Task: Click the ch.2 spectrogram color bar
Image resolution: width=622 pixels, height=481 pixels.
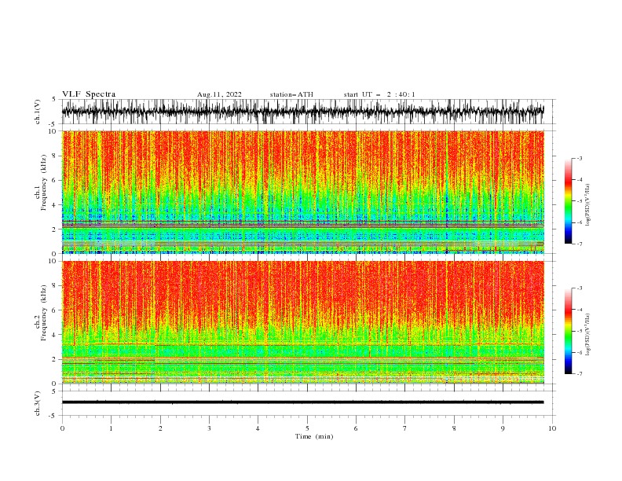Action: coord(568,331)
